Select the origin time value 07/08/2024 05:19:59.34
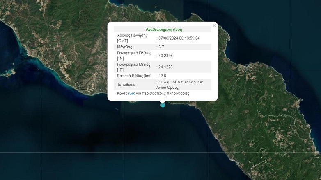Image resolution: width=321 pixels, height=180 pixels. pos(179,38)
